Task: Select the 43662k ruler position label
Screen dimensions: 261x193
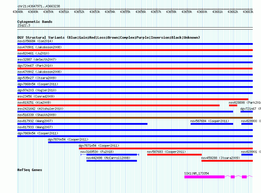Action: [233, 12]
